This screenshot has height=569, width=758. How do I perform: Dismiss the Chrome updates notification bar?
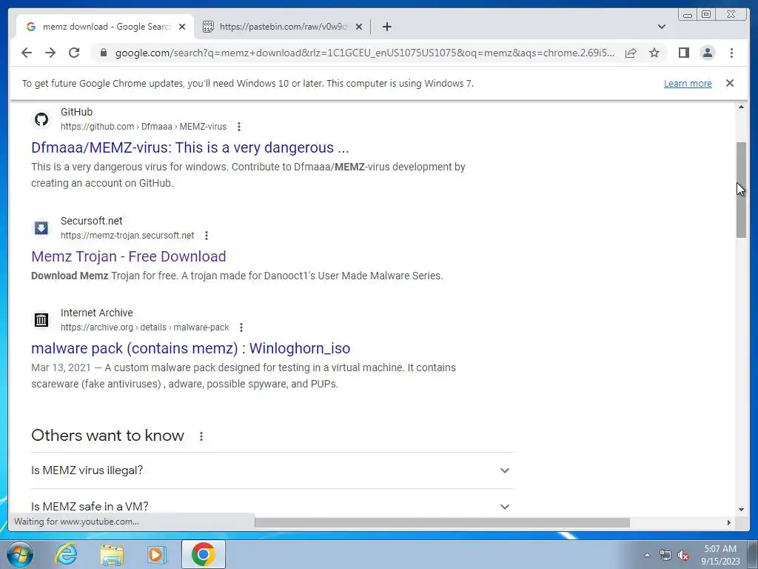[730, 83]
